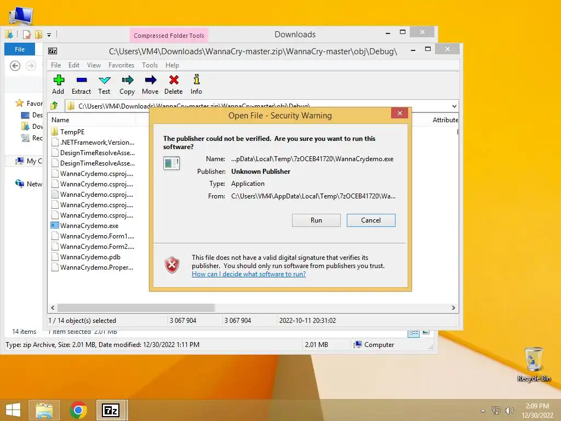Click the Name column header
Viewport: 561px width, 421px height.
pos(91,120)
